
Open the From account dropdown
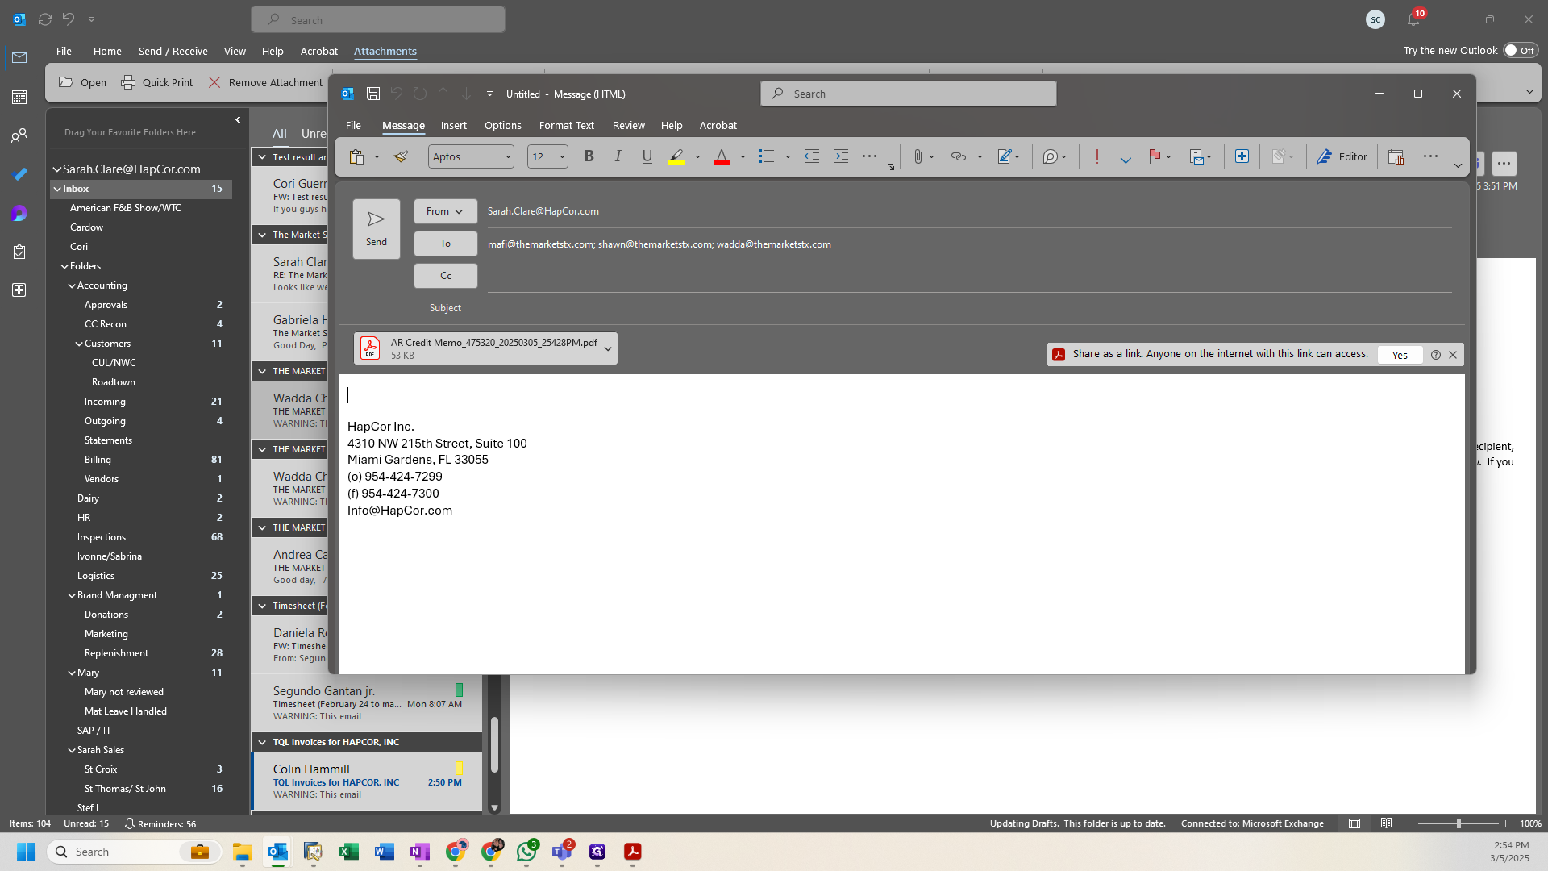[x=446, y=211]
